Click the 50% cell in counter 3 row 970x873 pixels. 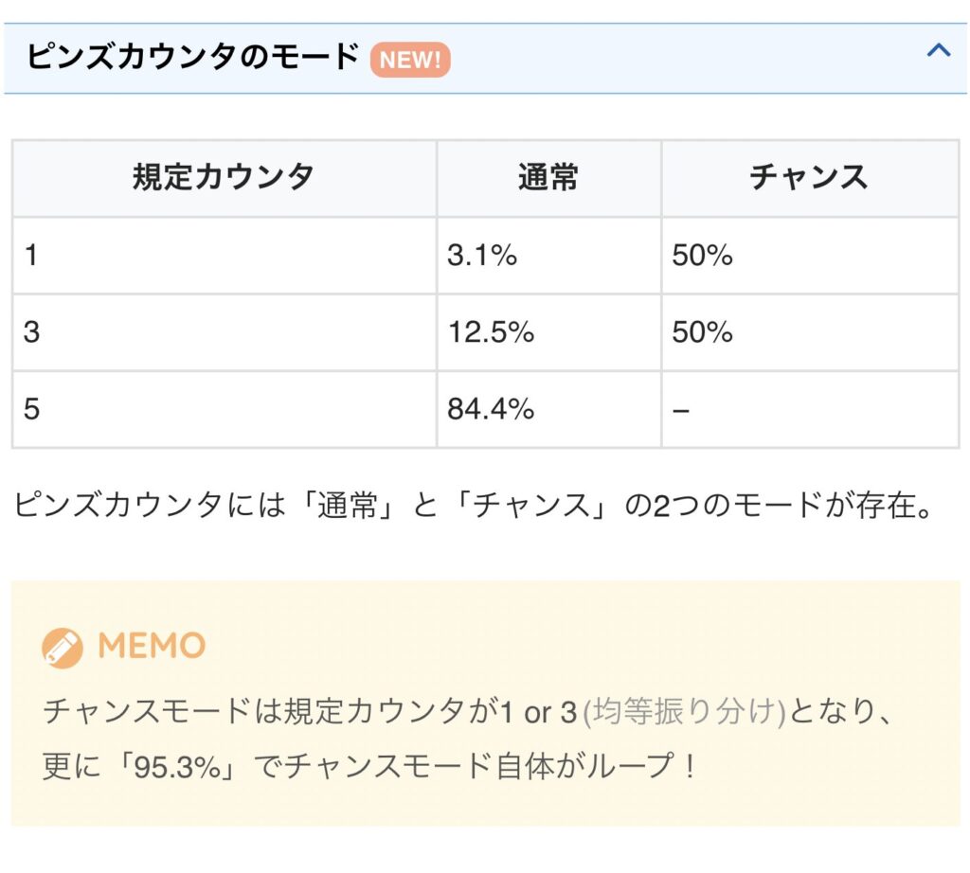(810, 332)
